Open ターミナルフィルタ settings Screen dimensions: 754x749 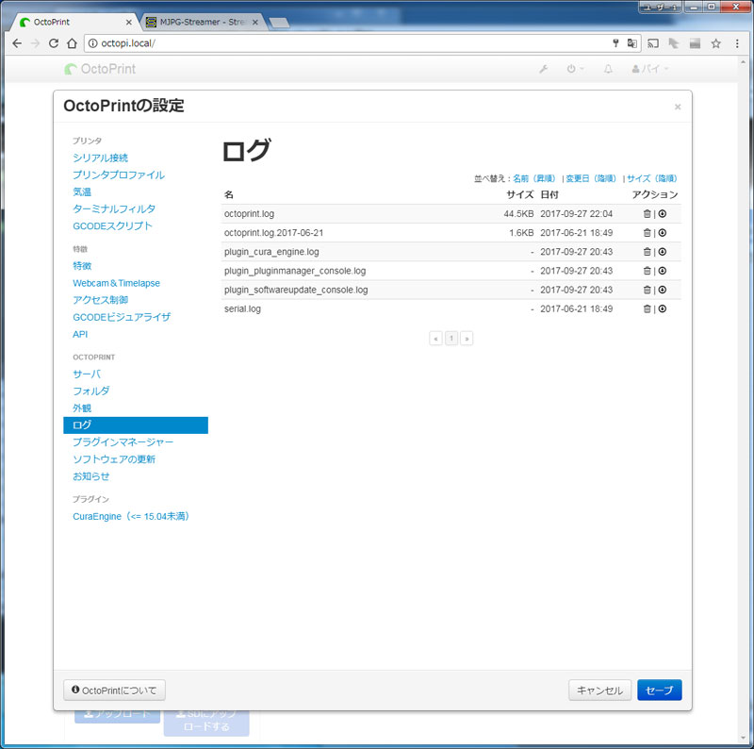[x=114, y=208]
